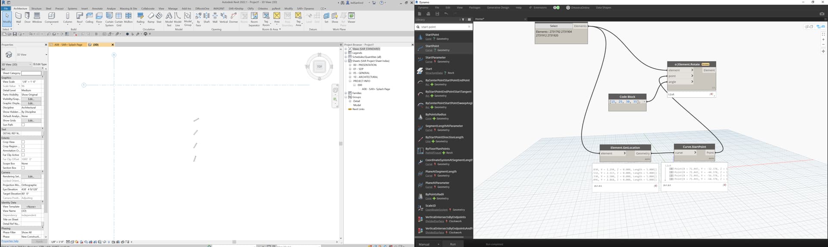
Task: Select ByPointsRadius entry in Dynamo library
Action: click(x=444, y=116)
